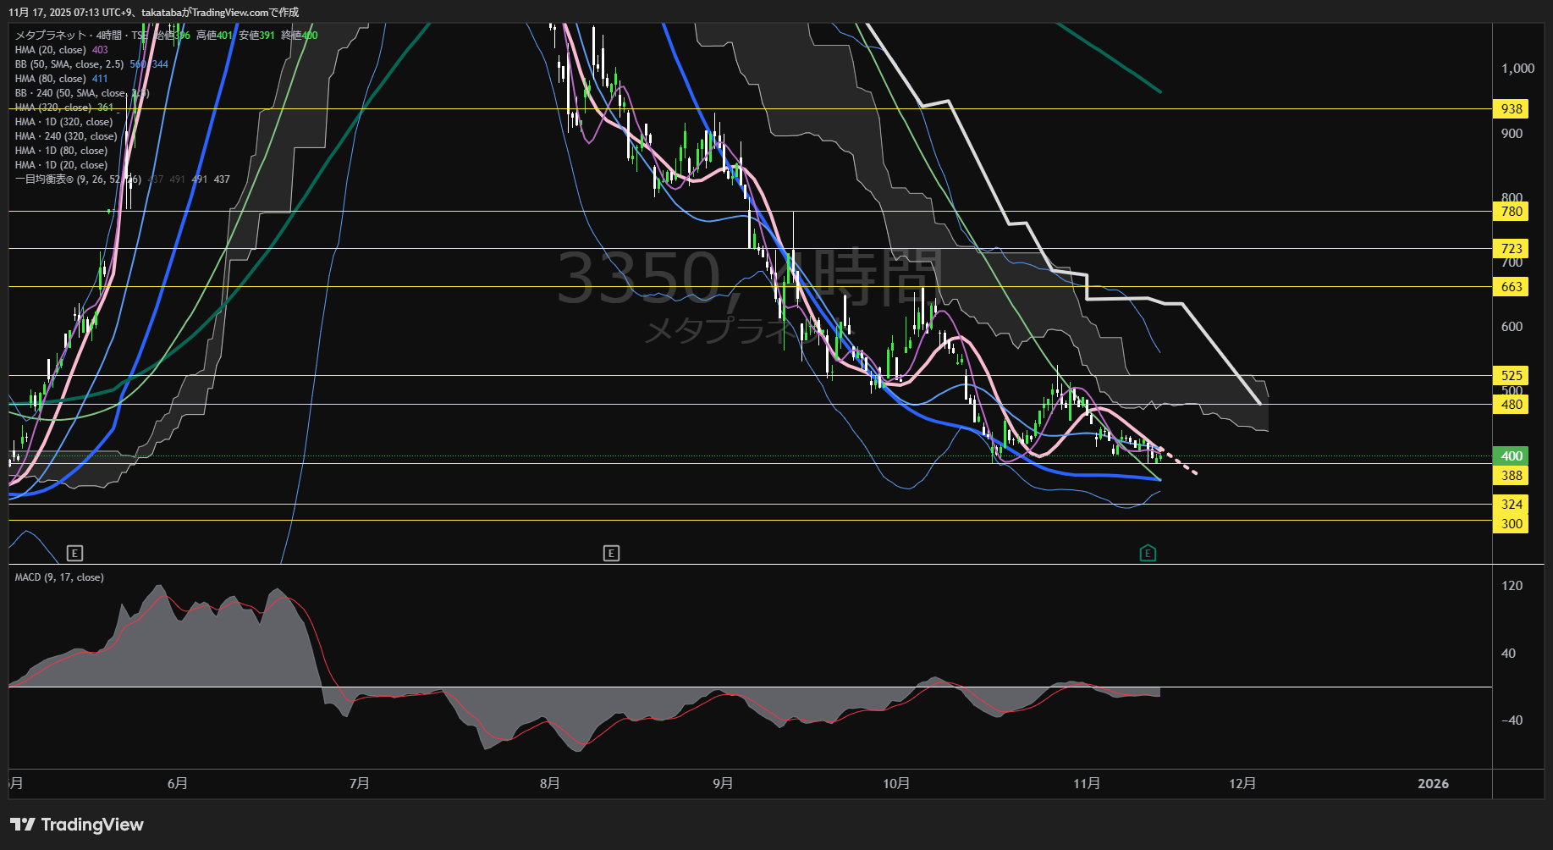Click the yellow 780 price label
This screenshot has height=850, width=1553.
1512,212
